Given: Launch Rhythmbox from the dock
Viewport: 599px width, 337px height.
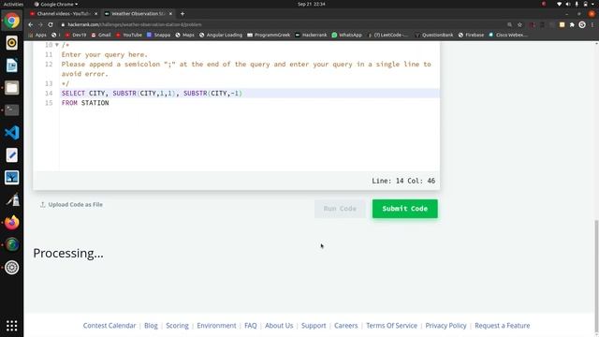Looking at the screenshot, I should click(12, 43).
